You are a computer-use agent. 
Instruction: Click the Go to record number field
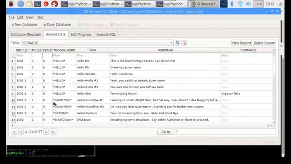(x=226, y=132)
